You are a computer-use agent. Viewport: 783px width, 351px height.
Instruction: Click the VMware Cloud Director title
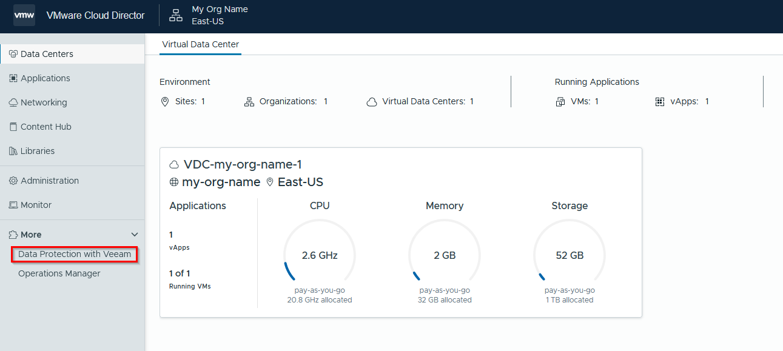point(96,15)
